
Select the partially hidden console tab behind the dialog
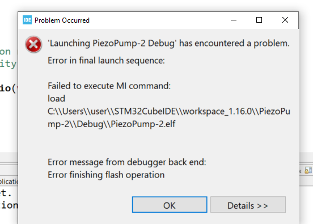[x=9, y=181]
